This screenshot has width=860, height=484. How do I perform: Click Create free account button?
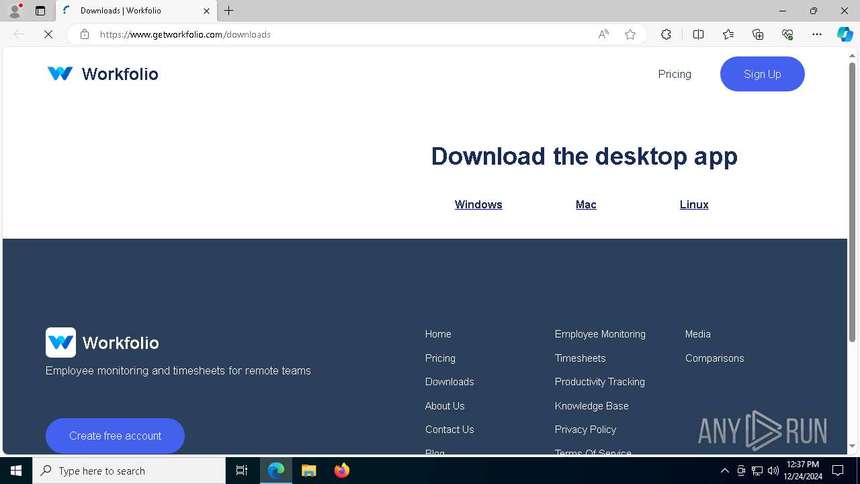[x=115, y=436]
